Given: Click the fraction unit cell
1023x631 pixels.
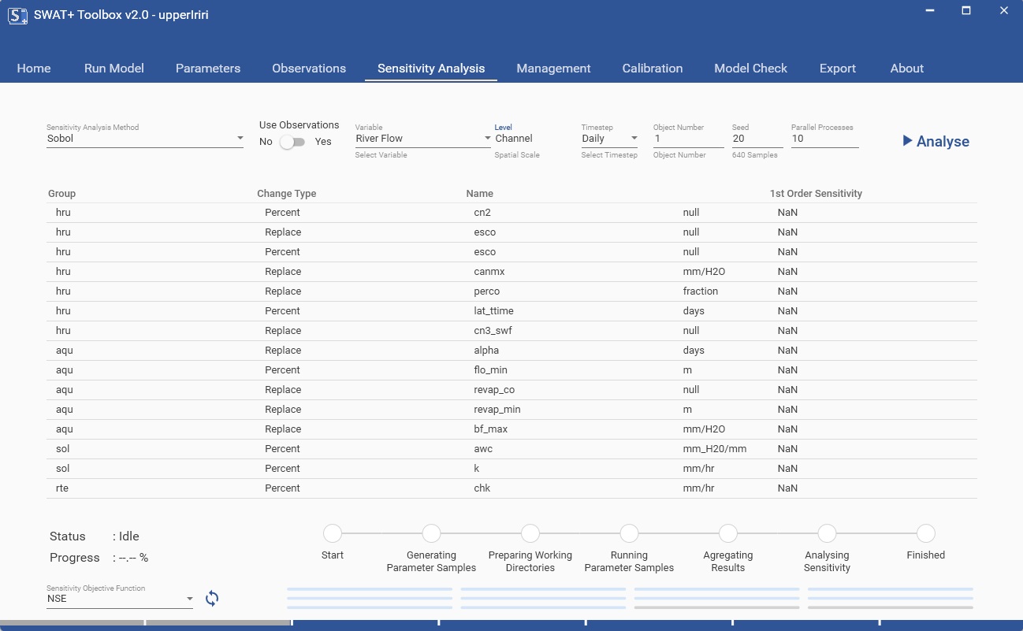Looking at the screenshot, I should pyautogui.click(x=701, y=291).
